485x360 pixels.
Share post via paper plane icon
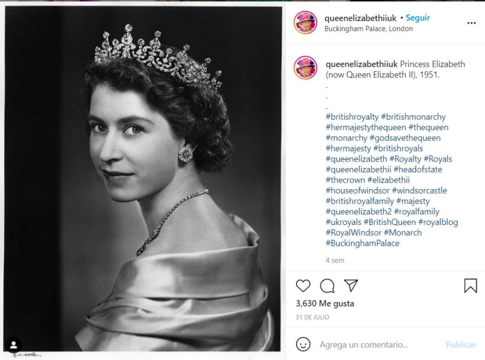[351, 286]
